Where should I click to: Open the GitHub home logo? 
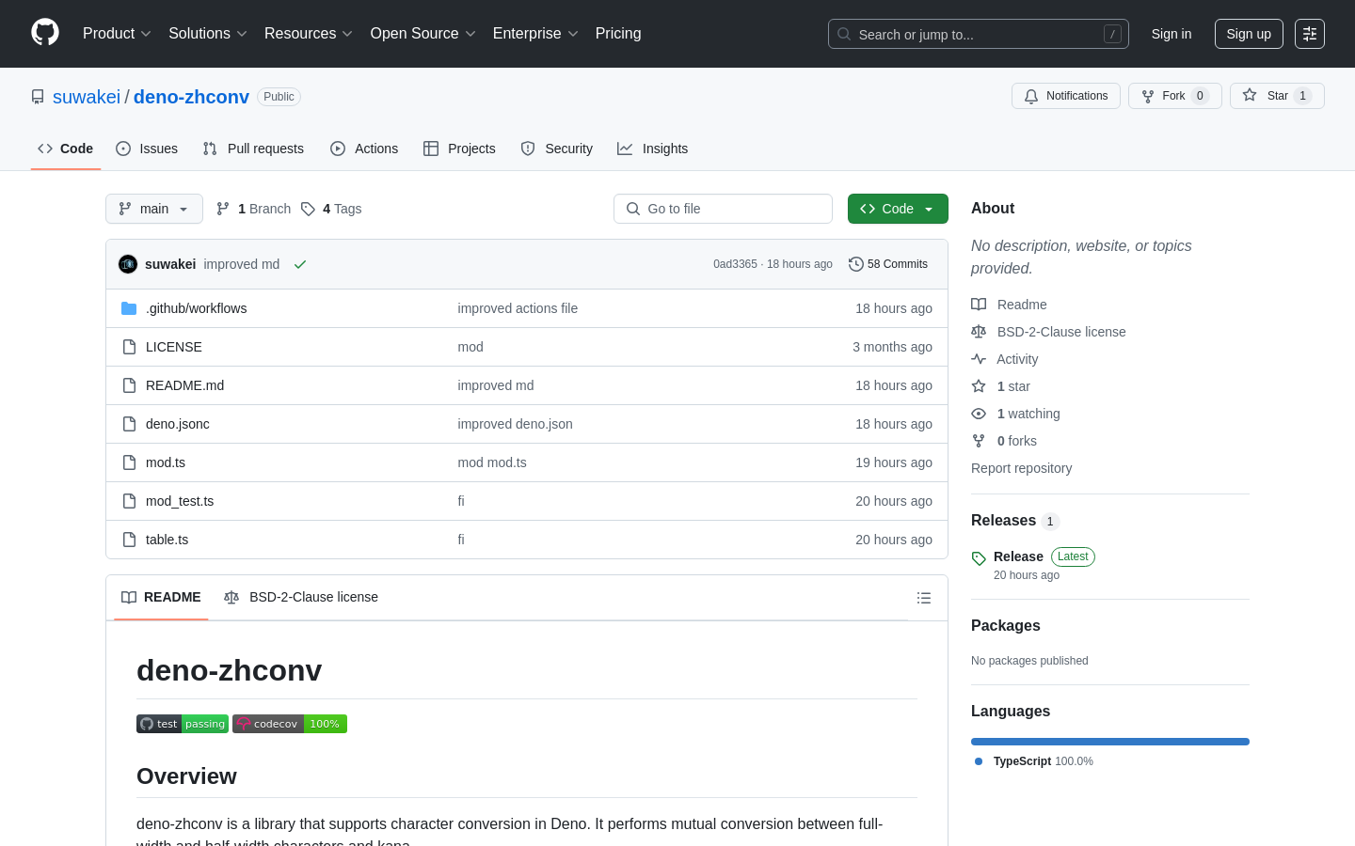point(45,33)
